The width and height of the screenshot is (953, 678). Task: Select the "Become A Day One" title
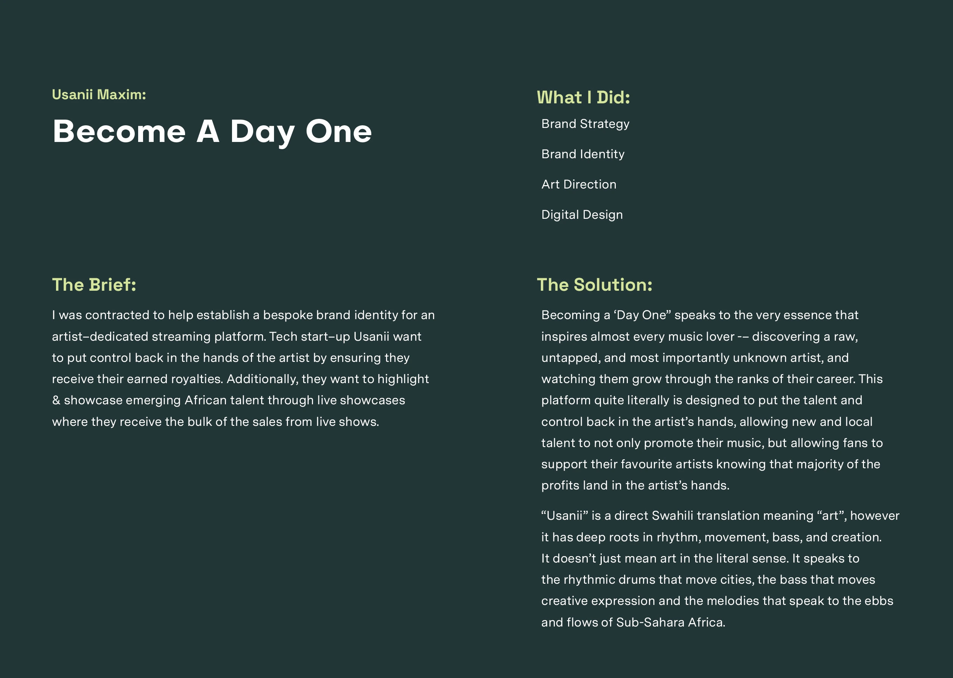coord(212,131)
